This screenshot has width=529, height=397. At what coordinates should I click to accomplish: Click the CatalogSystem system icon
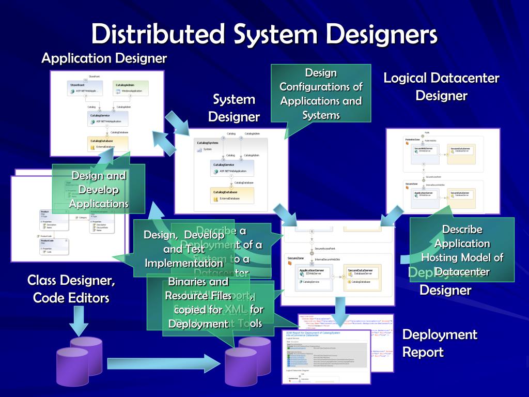(x=199, y=150)
